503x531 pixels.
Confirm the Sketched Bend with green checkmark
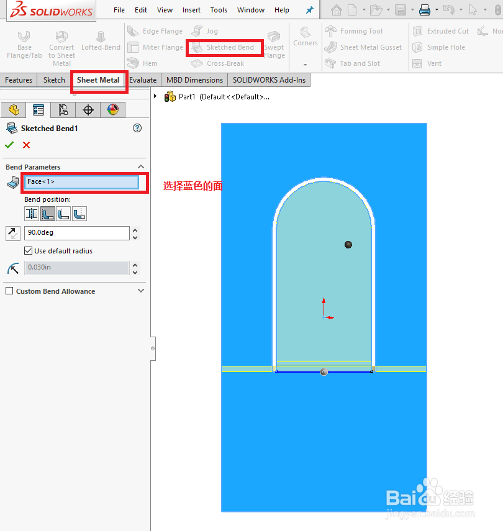[x=9, y=145]
